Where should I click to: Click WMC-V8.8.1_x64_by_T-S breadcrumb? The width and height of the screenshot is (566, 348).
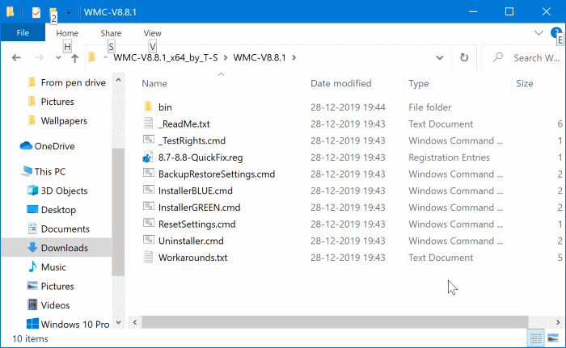[166, 57]
